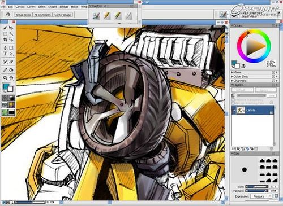Image resolution: width=283 pixels, height=206 pixels.
Task: Open the Layers menu
Action: click(31, 7)
